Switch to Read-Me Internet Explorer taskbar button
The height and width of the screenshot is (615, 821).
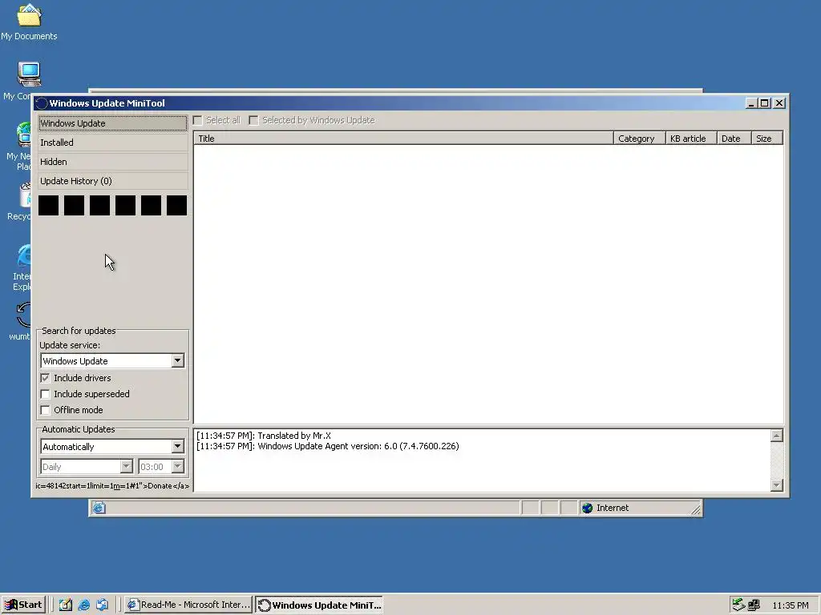coord(189,605)
